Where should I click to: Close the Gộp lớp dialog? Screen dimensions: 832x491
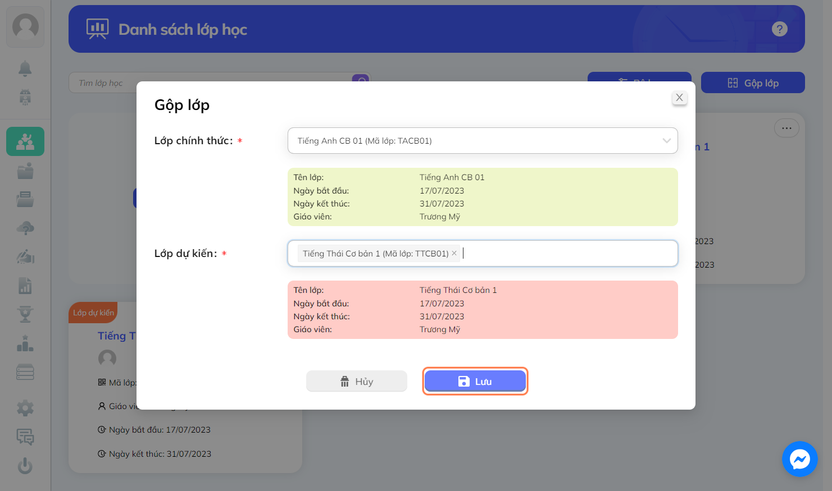[679, 98]
